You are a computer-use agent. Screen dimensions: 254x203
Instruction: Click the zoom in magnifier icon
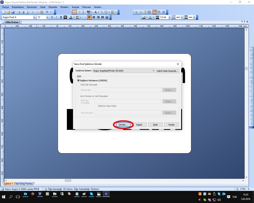tap(136, 12)
